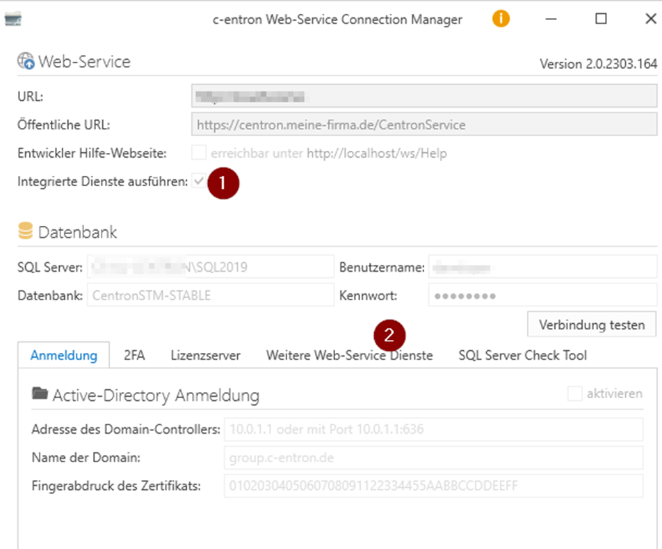Go to the SQL Server Check Tool tab

(522, 355)
